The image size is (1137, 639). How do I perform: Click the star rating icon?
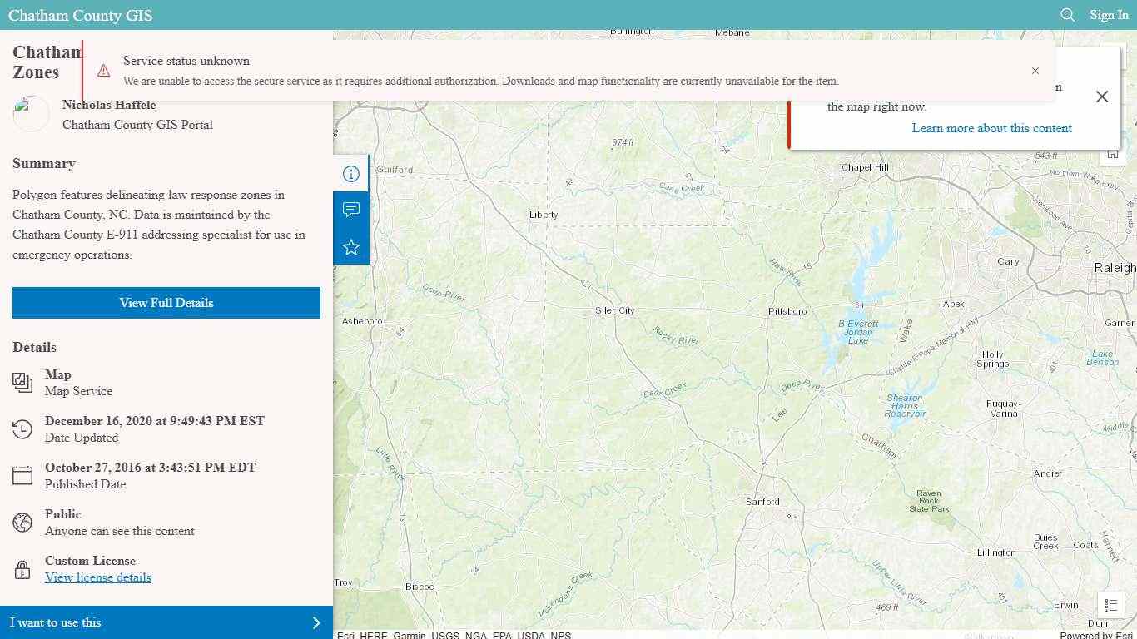350,245
